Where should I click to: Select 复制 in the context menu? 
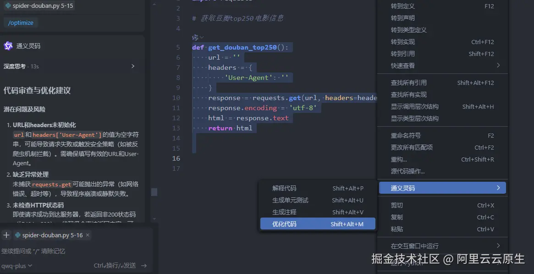[x=442, y=217]
